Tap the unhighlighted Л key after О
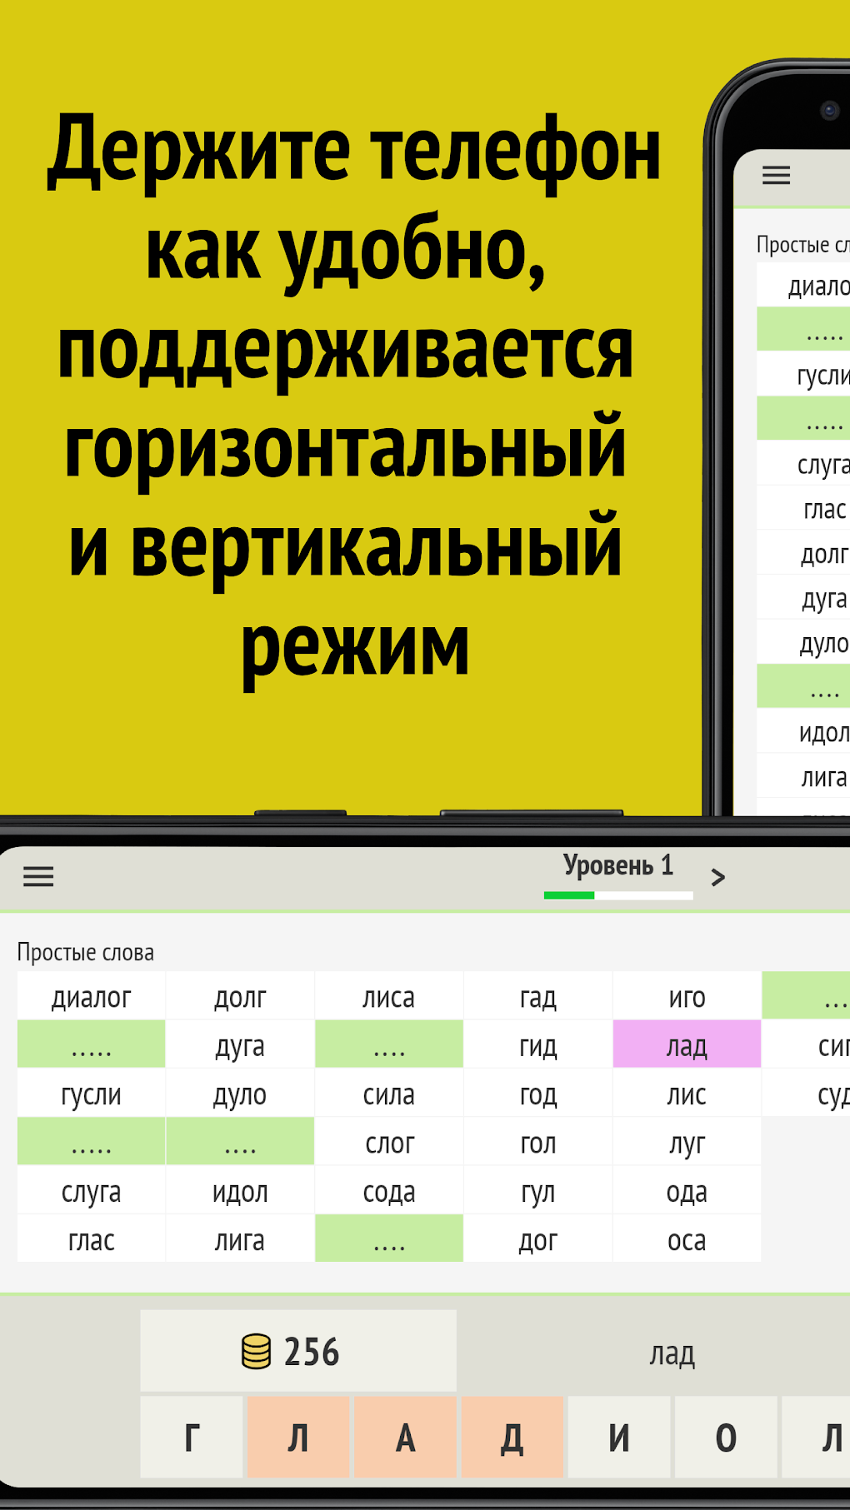The width and height of the screenshot is (850, 1510). pos(817,1438)
